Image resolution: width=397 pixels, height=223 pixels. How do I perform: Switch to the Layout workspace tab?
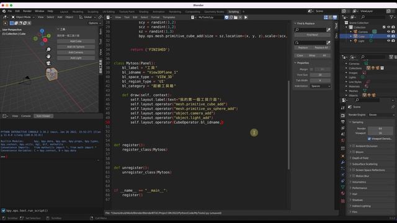pyautogui.click(x=64, y=12)
